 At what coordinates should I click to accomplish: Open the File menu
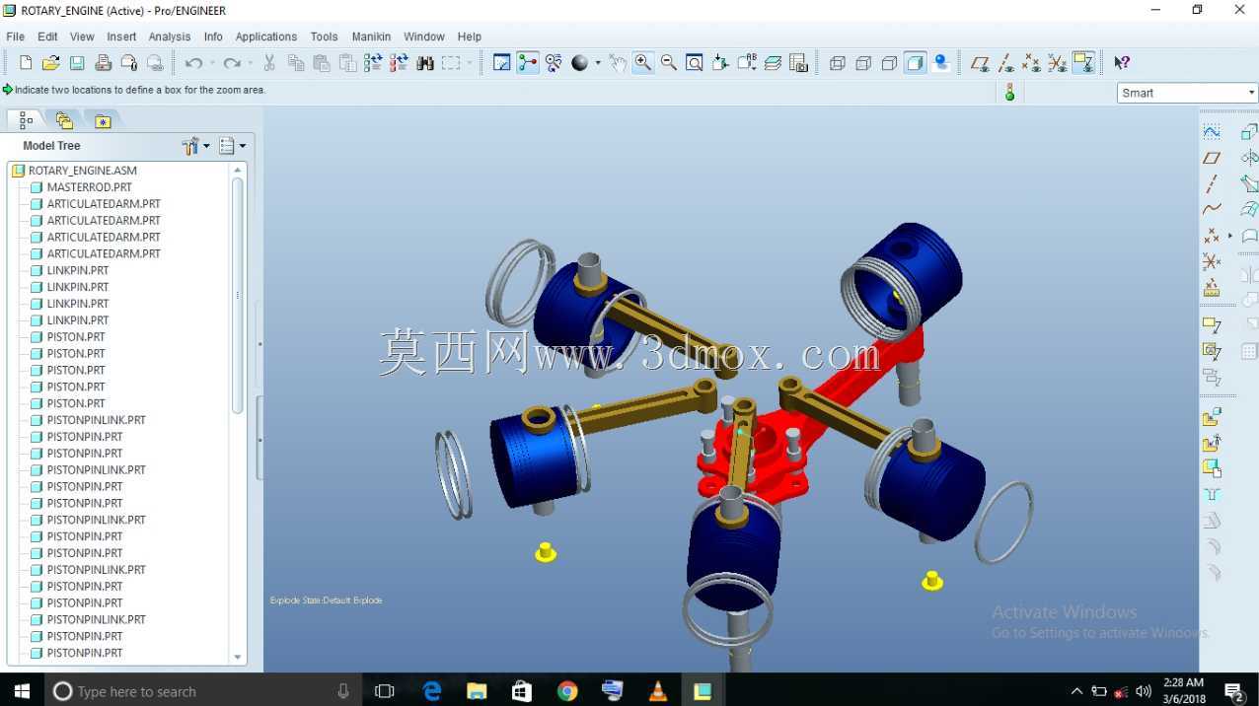pyautogui.click(x=15, y=36)
